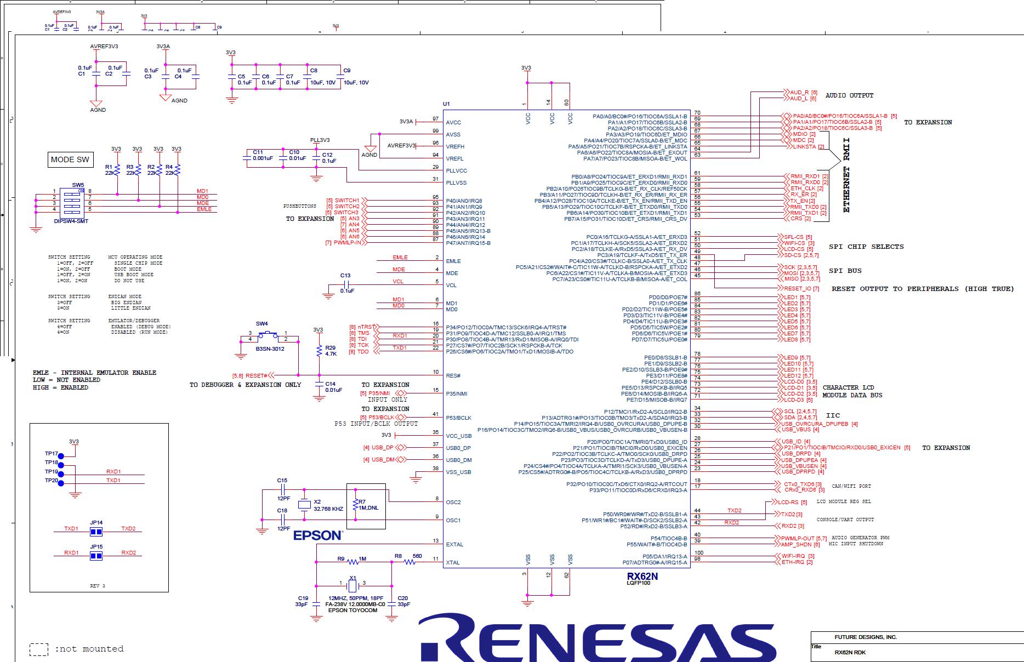1024x662 pixels.
Task: Select the ETH-IRQ [2] port
Action: pyautogui.click(x=793, y=562)
